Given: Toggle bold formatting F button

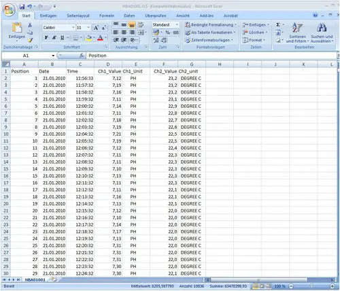Looking at the screenshot, I should click(46, 38).
